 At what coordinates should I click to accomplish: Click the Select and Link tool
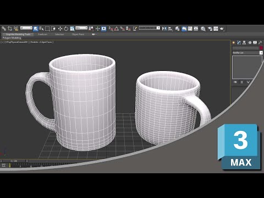(4, 29)
